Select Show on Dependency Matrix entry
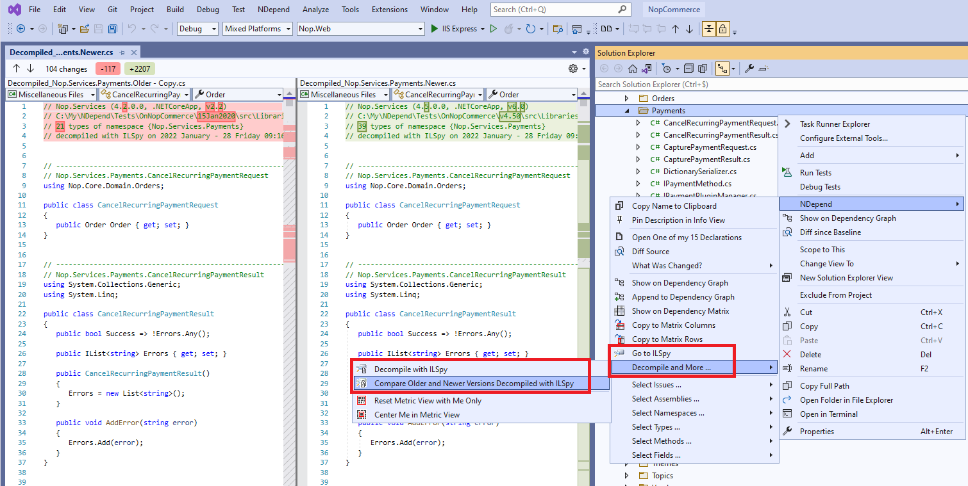The height and width of the screenshot is (486, 968). click(x=693, y=311)
